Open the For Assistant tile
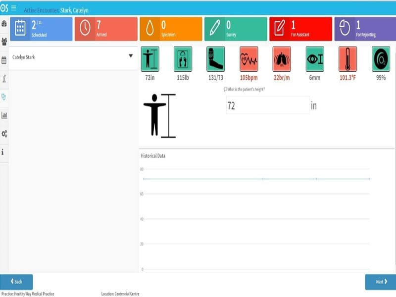 click(301, 29)
